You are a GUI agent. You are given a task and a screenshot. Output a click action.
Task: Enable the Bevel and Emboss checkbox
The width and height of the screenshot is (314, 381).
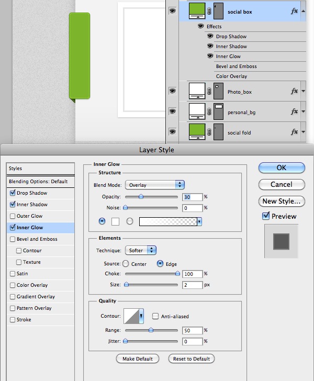[x=13, y=239]
